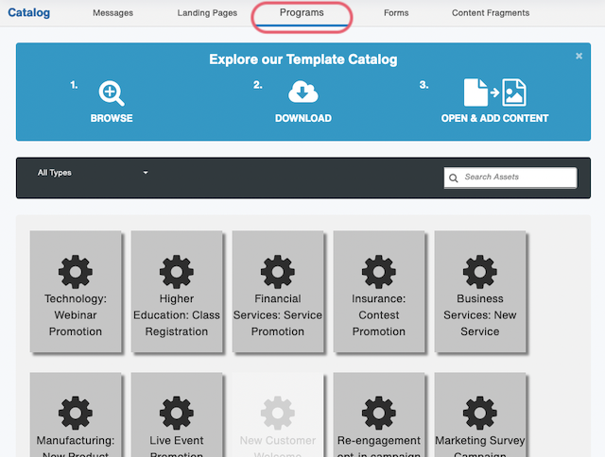Select Business Services: New Service title
Viewport: 605px width, 457px height.
click(479, 315)
